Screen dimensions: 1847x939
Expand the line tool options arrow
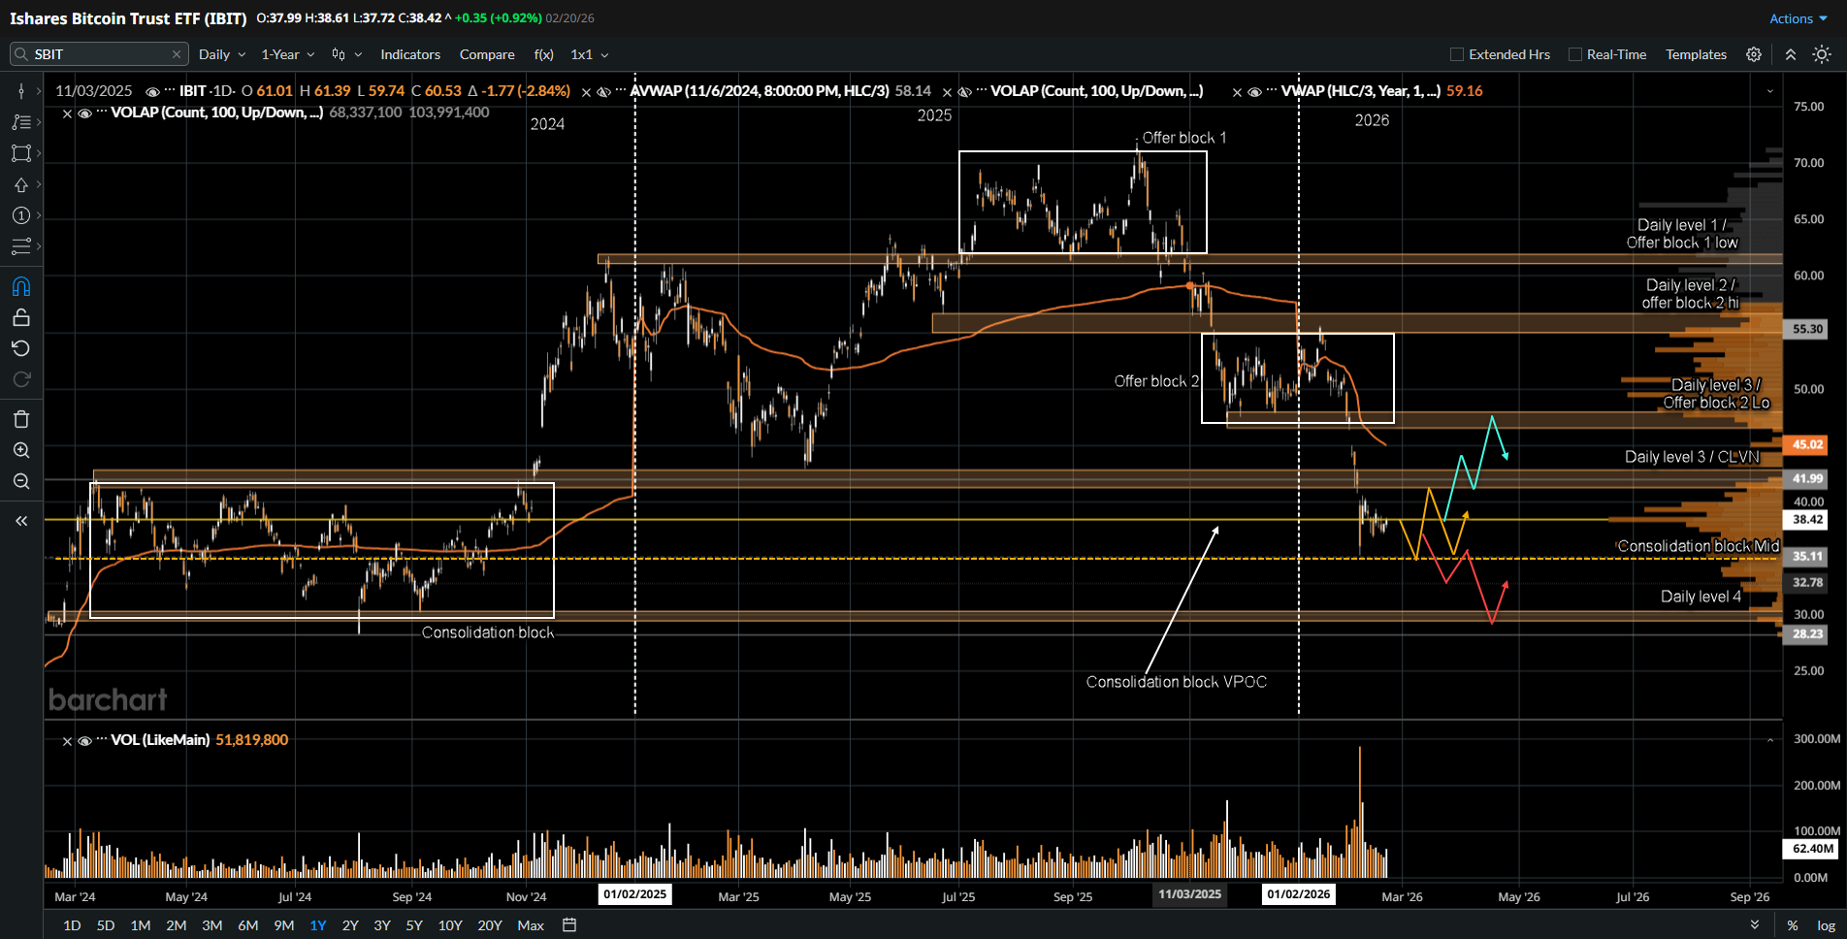(x=39, y=91)
